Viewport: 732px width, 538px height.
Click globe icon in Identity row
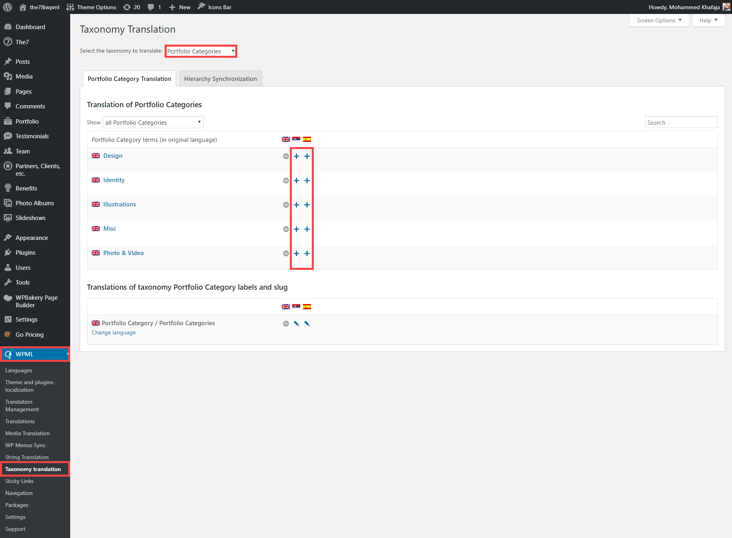tap(286, 181)
